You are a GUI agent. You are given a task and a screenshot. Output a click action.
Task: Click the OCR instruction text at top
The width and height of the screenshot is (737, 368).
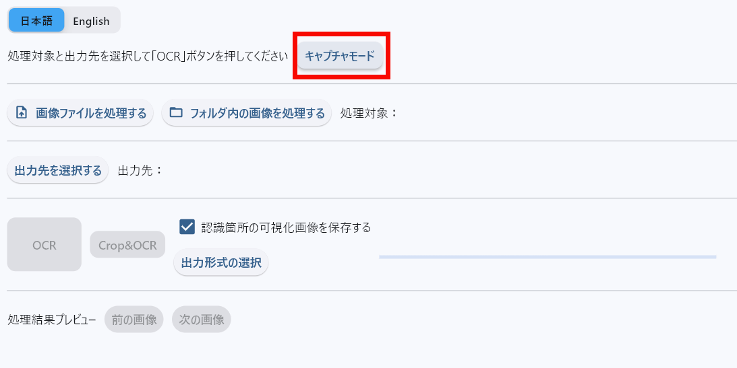click(148, 57)
